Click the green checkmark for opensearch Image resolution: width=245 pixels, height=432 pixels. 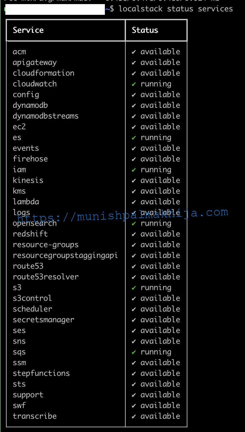click(134, 223)
